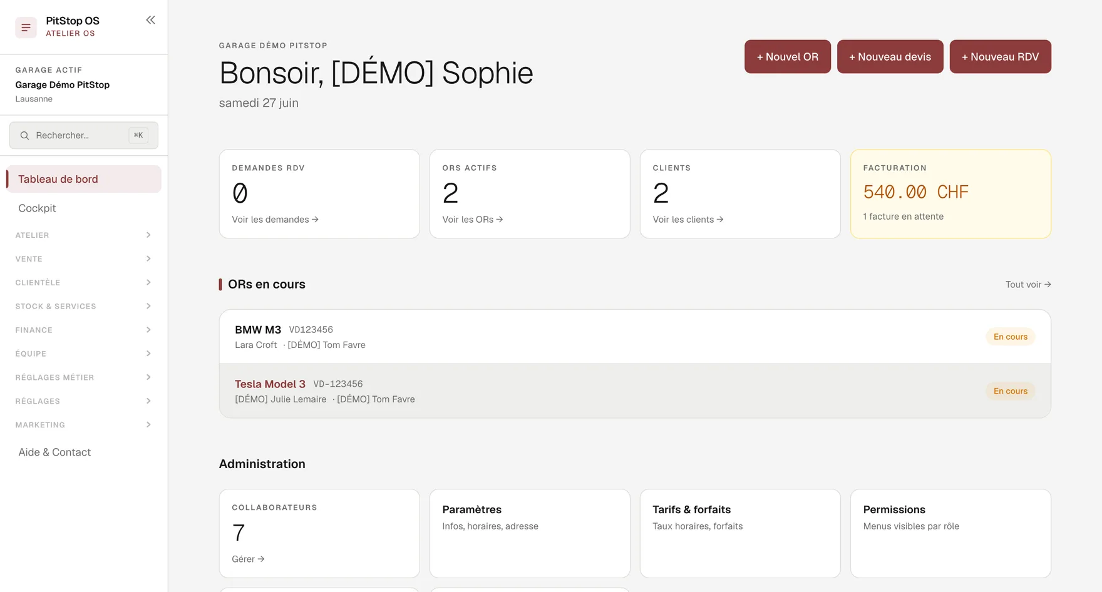Open the Tesla Model 3 repair order row
This screenshot has height=592, width=1102.
click(x=635, y=391)
